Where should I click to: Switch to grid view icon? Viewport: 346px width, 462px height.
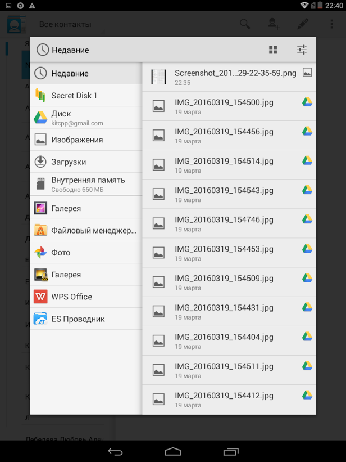[273, 50]
